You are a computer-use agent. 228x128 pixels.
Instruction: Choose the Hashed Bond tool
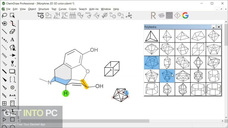point(4,55)
